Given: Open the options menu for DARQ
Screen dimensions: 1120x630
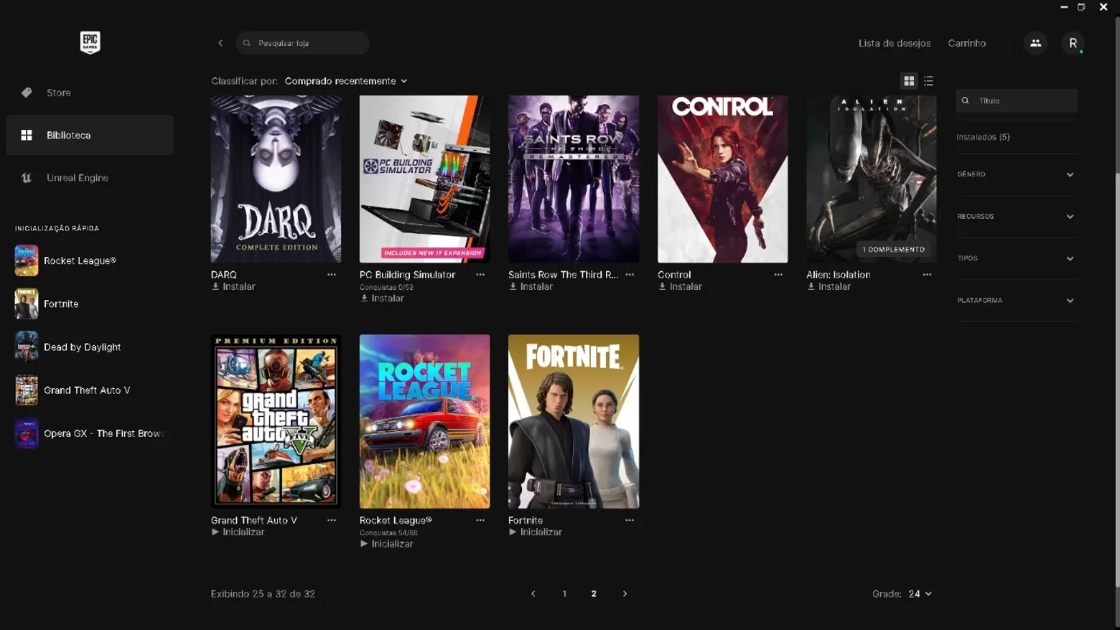Looking at the screenshot, I should 332,275.
